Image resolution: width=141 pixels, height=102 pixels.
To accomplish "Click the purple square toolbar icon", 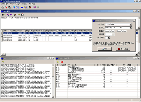I will coord(34,7).
